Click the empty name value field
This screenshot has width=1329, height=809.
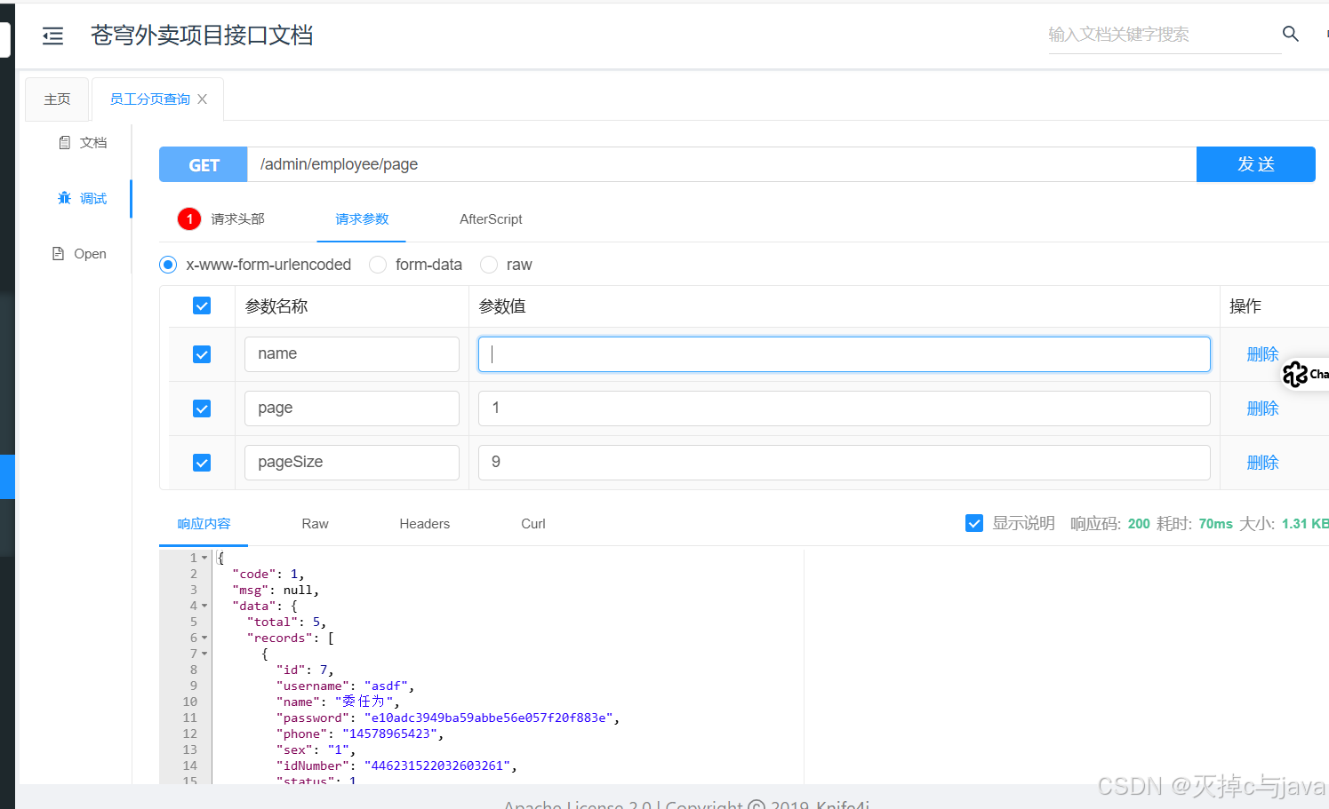click(x=845, y=354)
